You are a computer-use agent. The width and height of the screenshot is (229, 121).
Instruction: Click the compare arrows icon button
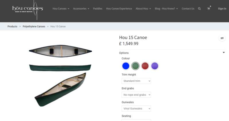[x=222, y=38]
